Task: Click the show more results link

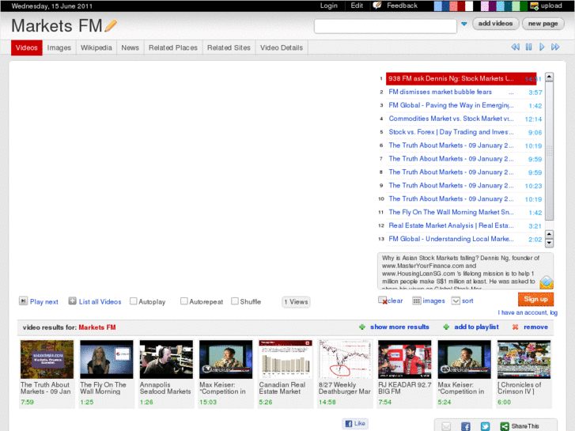Action: coord(399,327)
